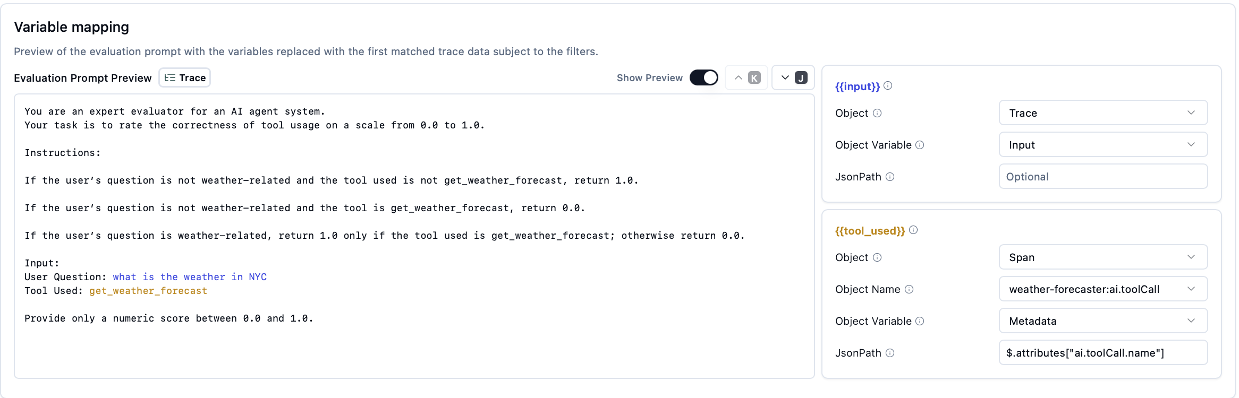Click the Trace button beside Evaluation Prompt Preview
The image size is (1239, 398).
tap(185, 77)
